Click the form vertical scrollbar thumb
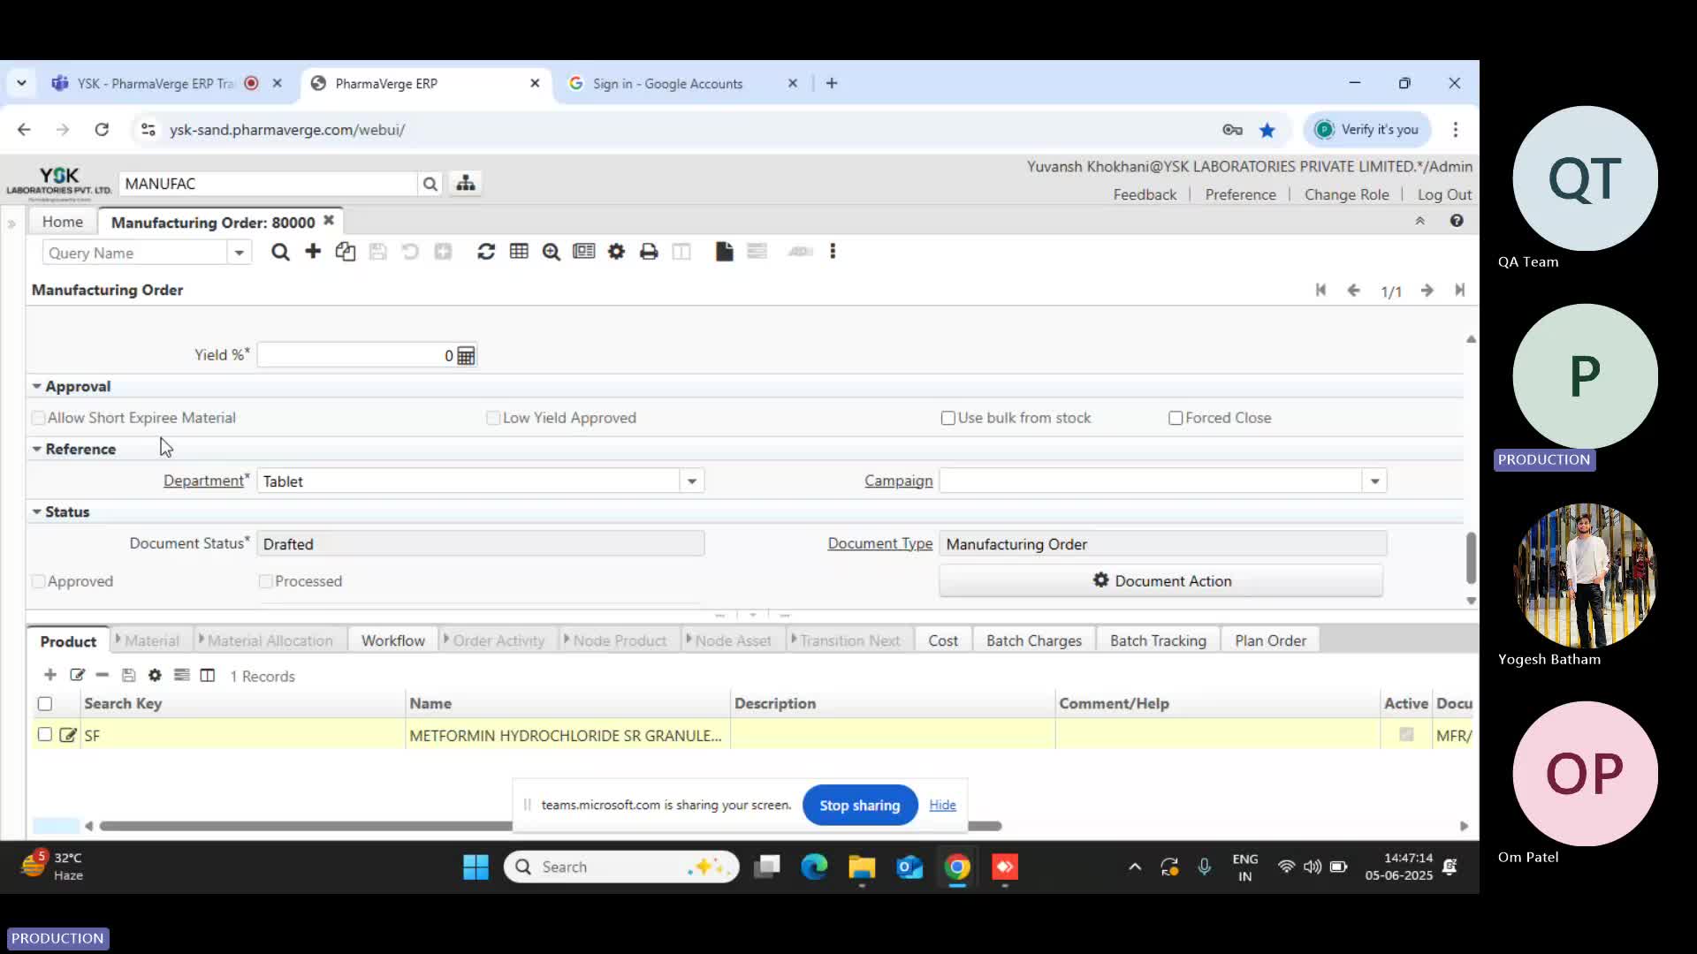This screenshot has height=954, width=1697. tap(1471, 557)
